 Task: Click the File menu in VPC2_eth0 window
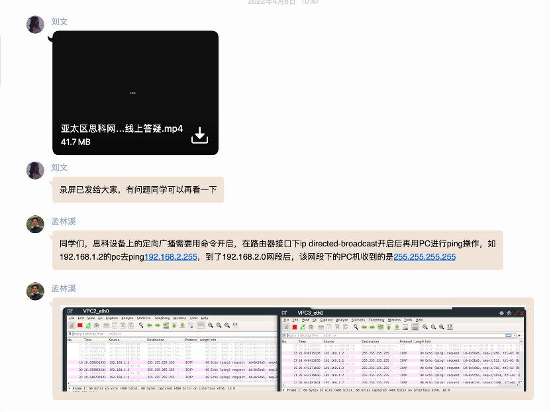click(x=72, y=319)
